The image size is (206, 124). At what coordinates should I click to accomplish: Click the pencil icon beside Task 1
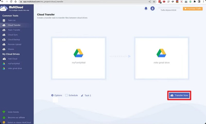coord(82,95)
